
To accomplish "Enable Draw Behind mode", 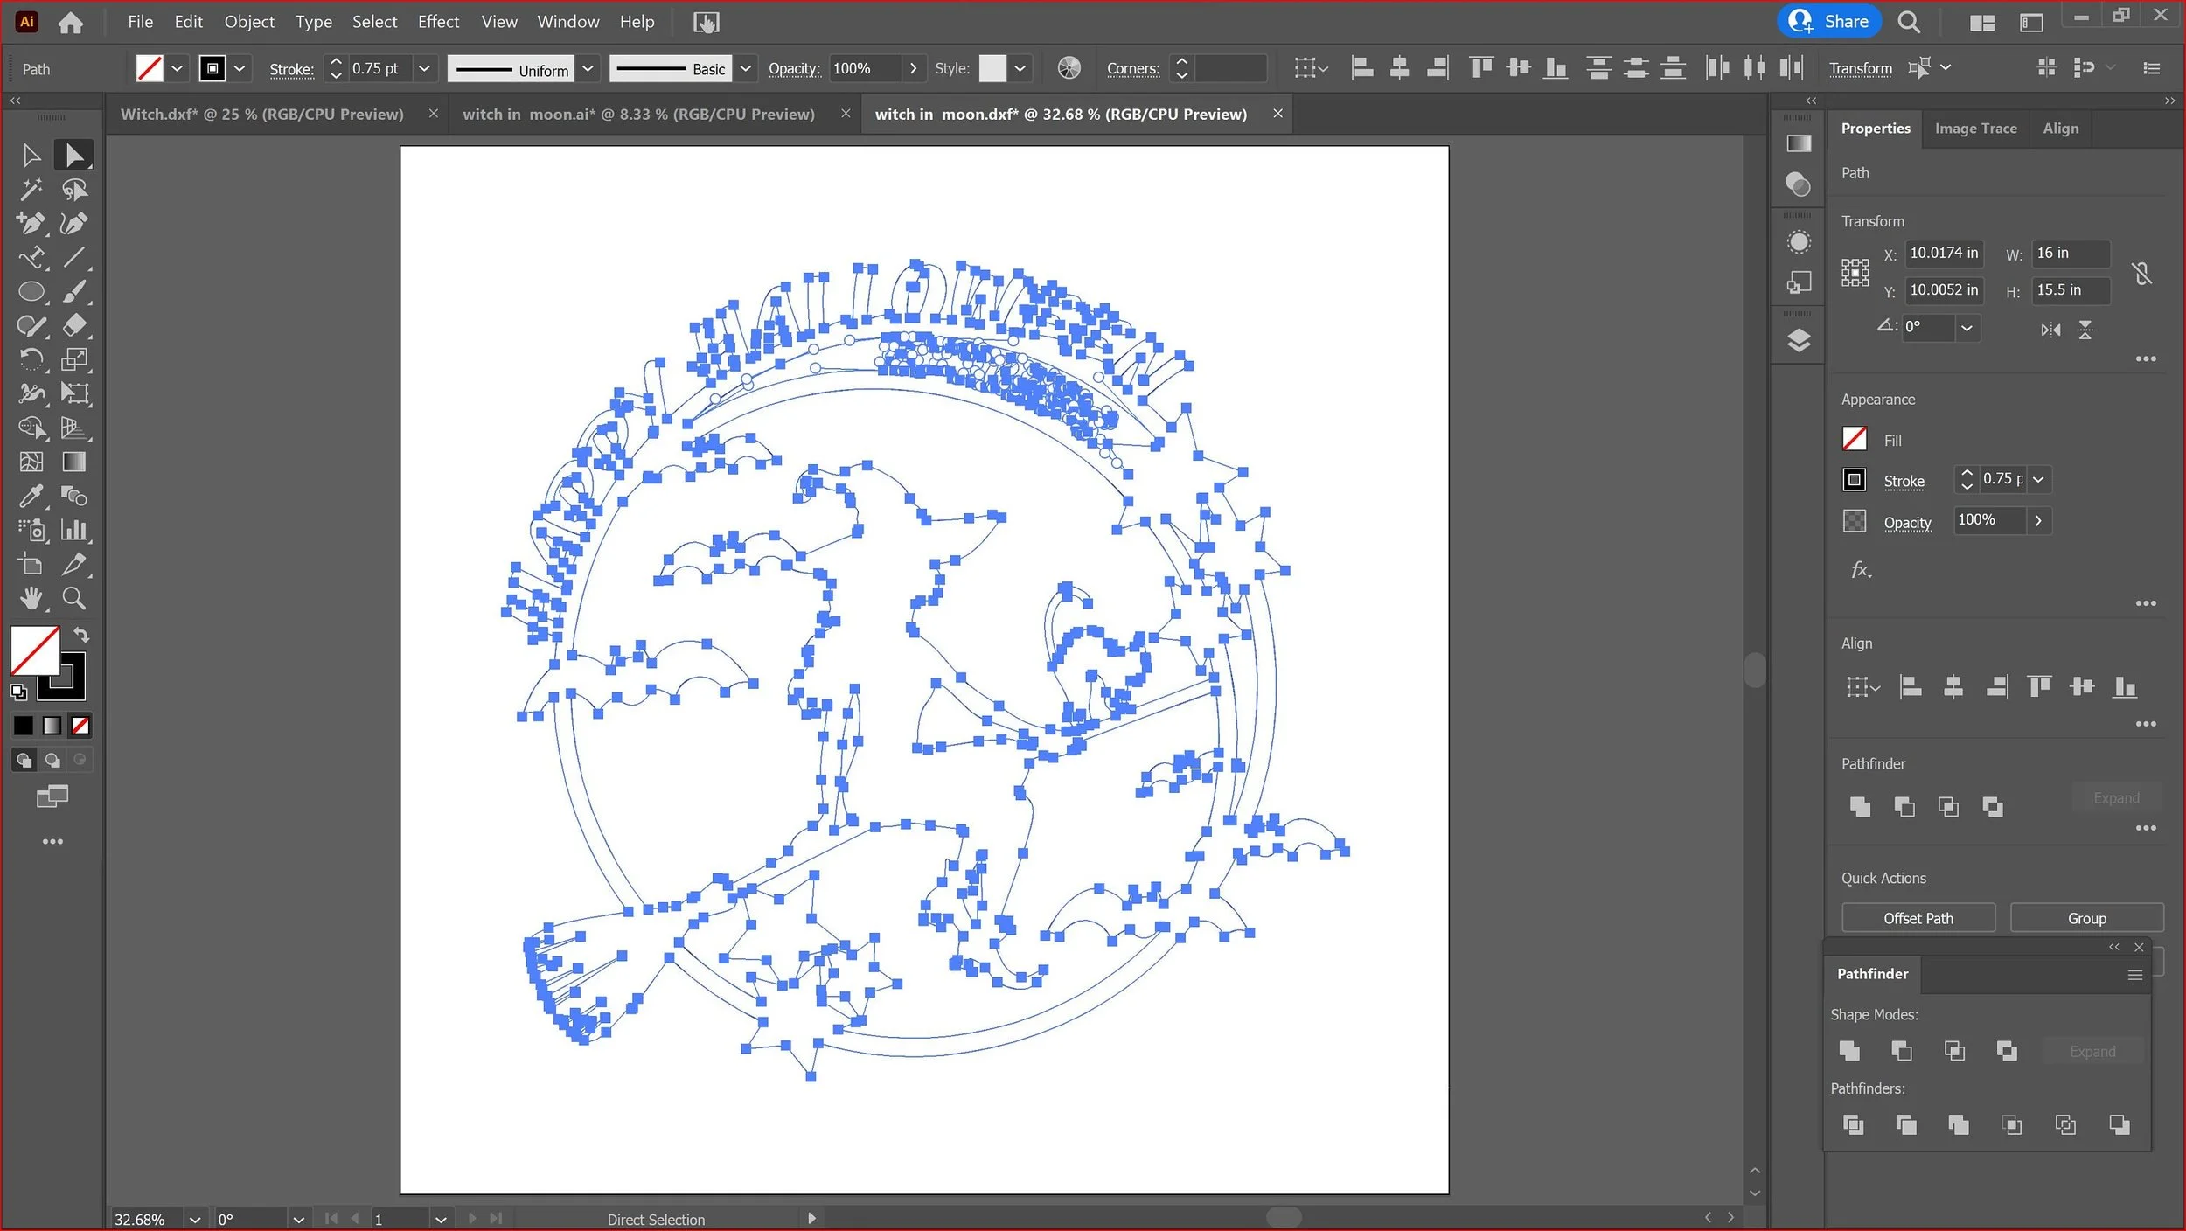I will 52,760.
